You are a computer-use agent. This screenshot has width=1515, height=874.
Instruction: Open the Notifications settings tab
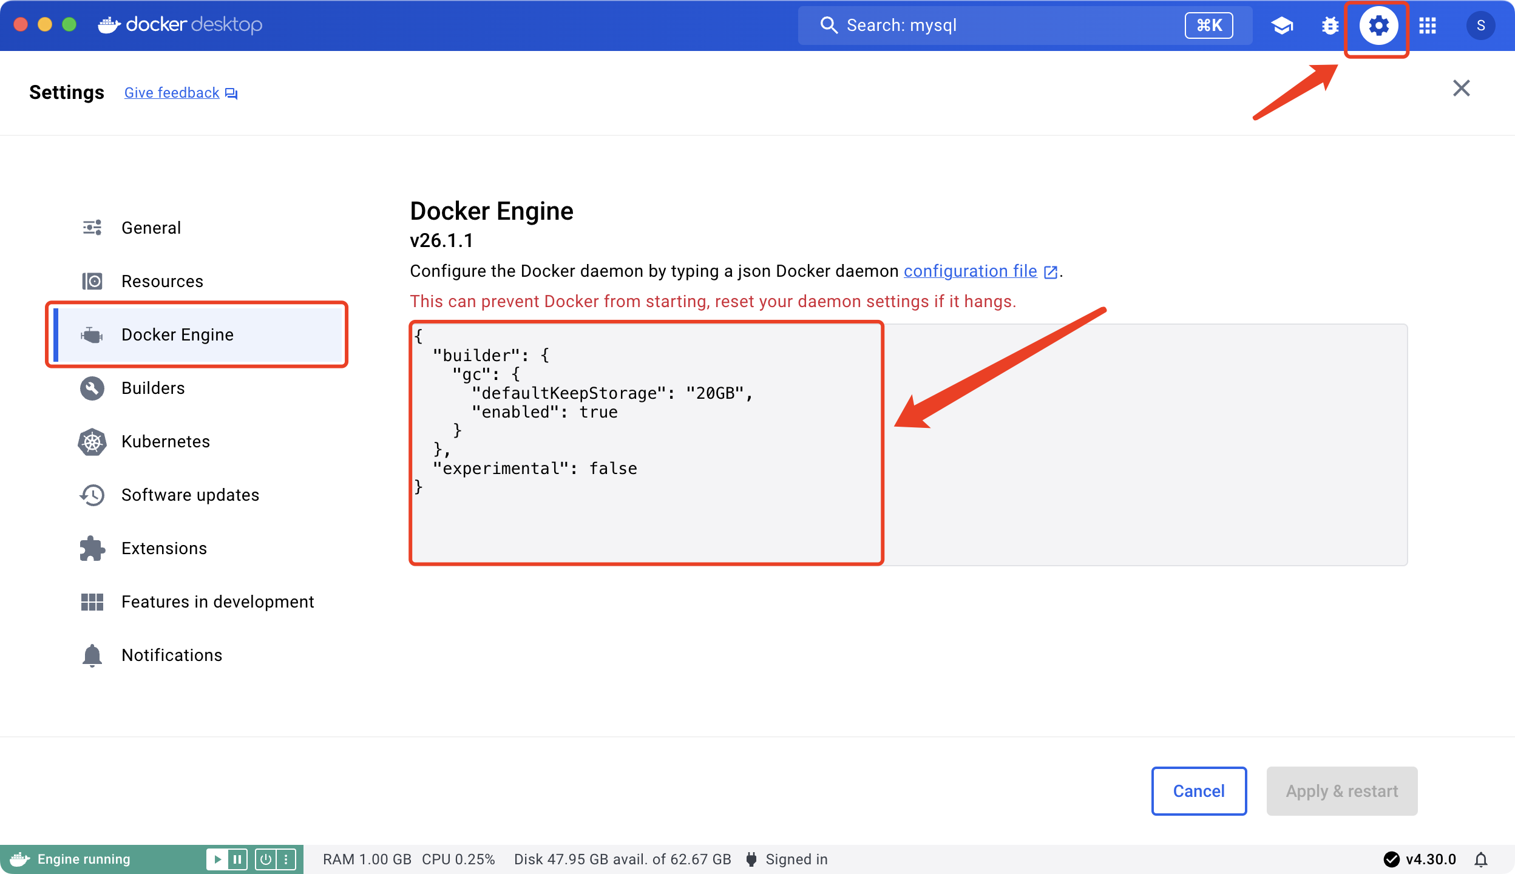[197, 655]
